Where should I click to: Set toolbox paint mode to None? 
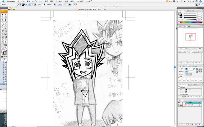6,57
